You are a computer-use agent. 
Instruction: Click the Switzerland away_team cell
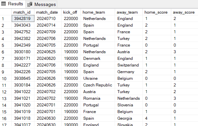pos(129,65)
